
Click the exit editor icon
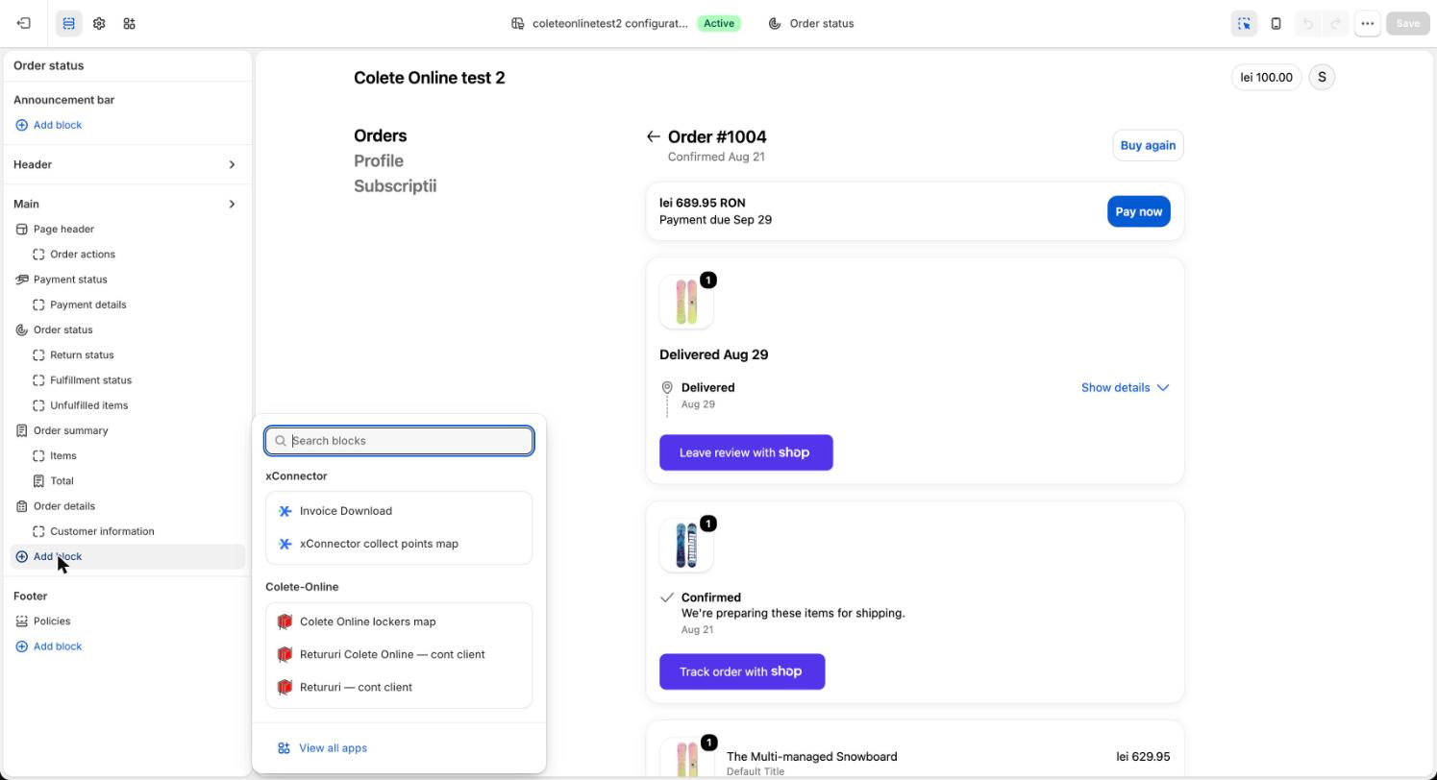24,23
